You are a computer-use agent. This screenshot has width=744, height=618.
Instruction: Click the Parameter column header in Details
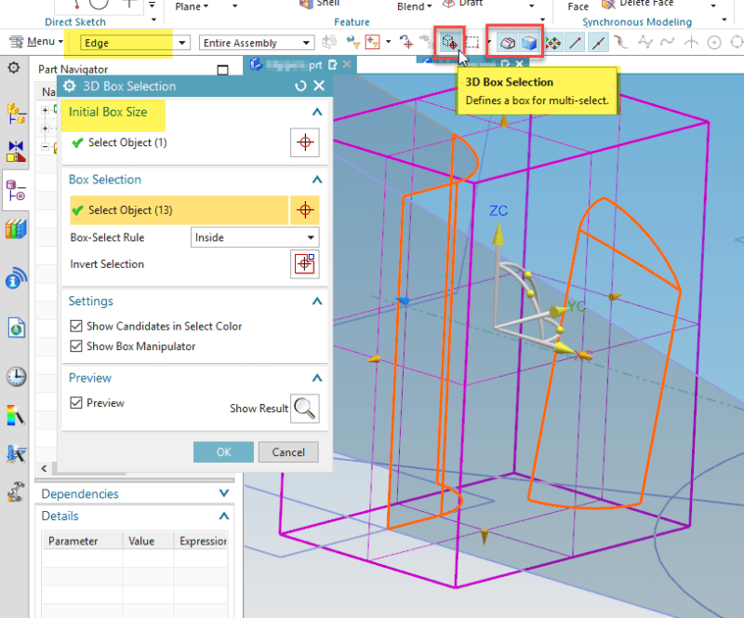[83, 541]
